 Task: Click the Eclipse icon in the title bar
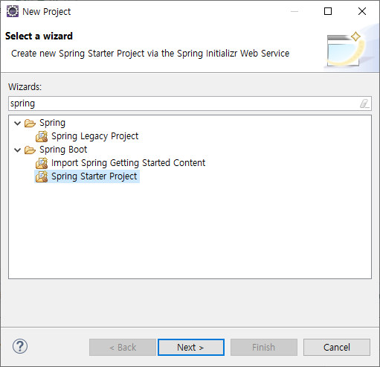point(13,11)
